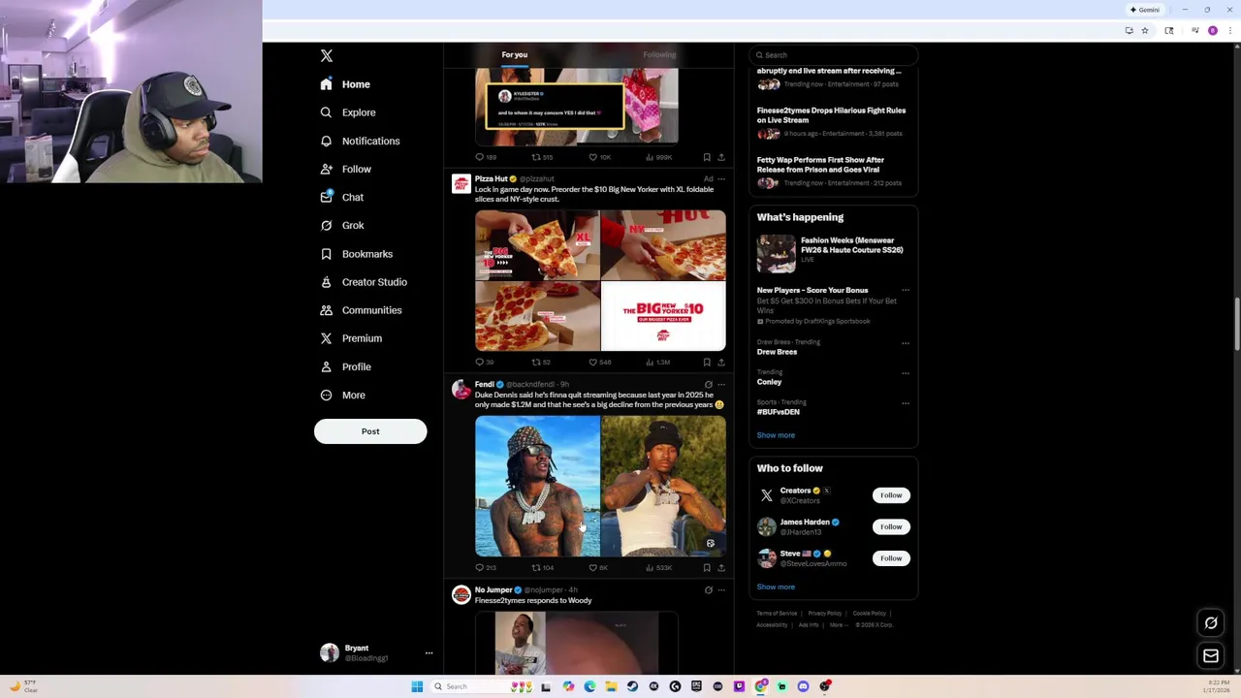Open more options on the Fendi post

pyautogui.click(x=721, y=385)
